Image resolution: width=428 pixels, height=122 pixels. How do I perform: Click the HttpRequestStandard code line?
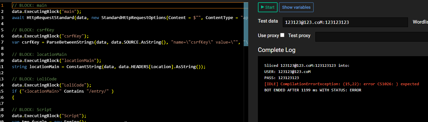130,18
